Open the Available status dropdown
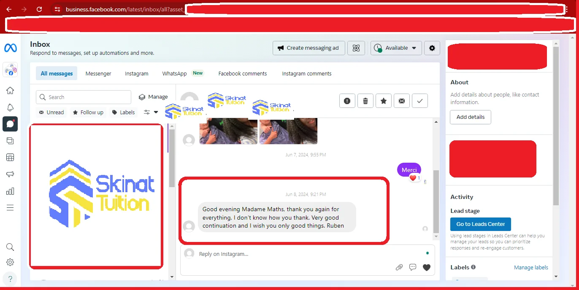The height and width of the screenshot is (290, 579). pyautogui.click(x=396, y=48)
